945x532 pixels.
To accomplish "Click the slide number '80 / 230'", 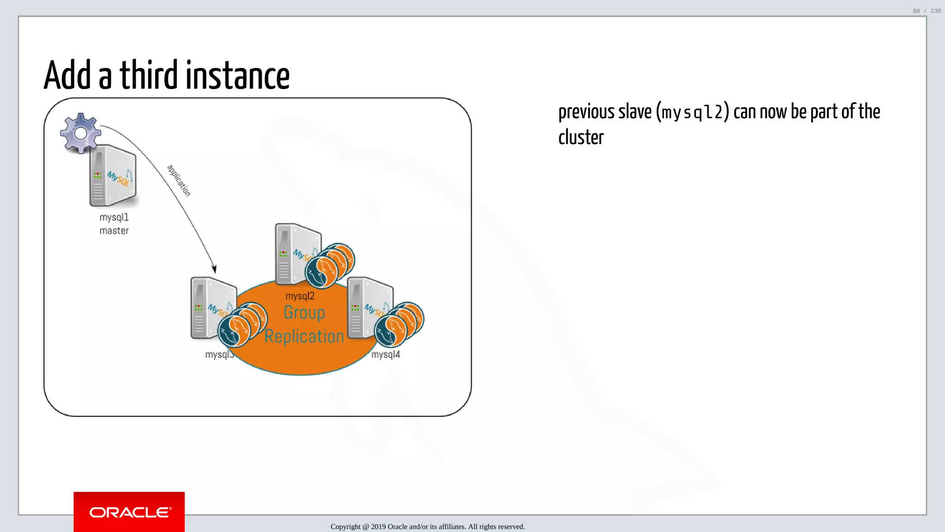I will tap(927, 11).
